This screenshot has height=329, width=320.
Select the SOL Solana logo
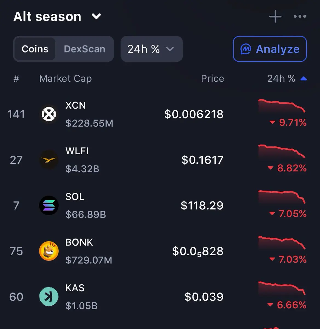point(49,205)
